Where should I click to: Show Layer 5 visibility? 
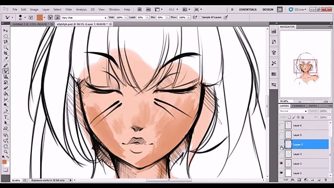[x=281, y=135]
